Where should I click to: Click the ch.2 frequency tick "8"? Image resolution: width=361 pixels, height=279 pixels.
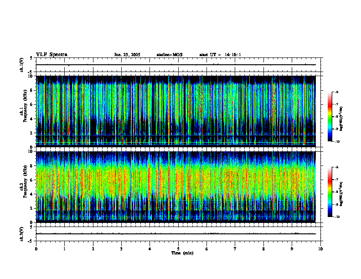pos(31,166)
